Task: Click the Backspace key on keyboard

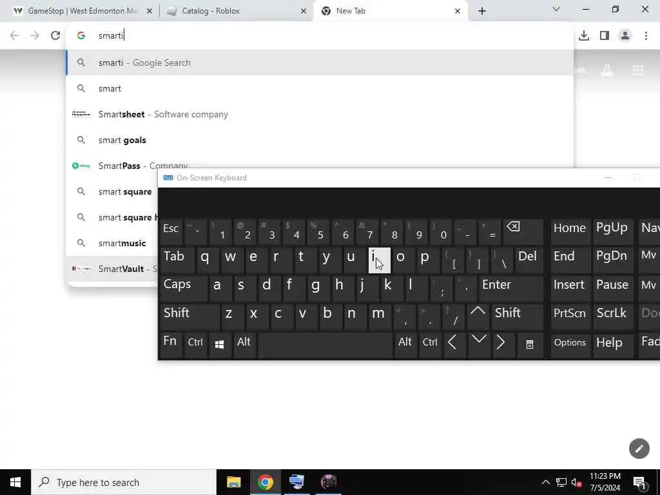Action: [x=523, y=231]
